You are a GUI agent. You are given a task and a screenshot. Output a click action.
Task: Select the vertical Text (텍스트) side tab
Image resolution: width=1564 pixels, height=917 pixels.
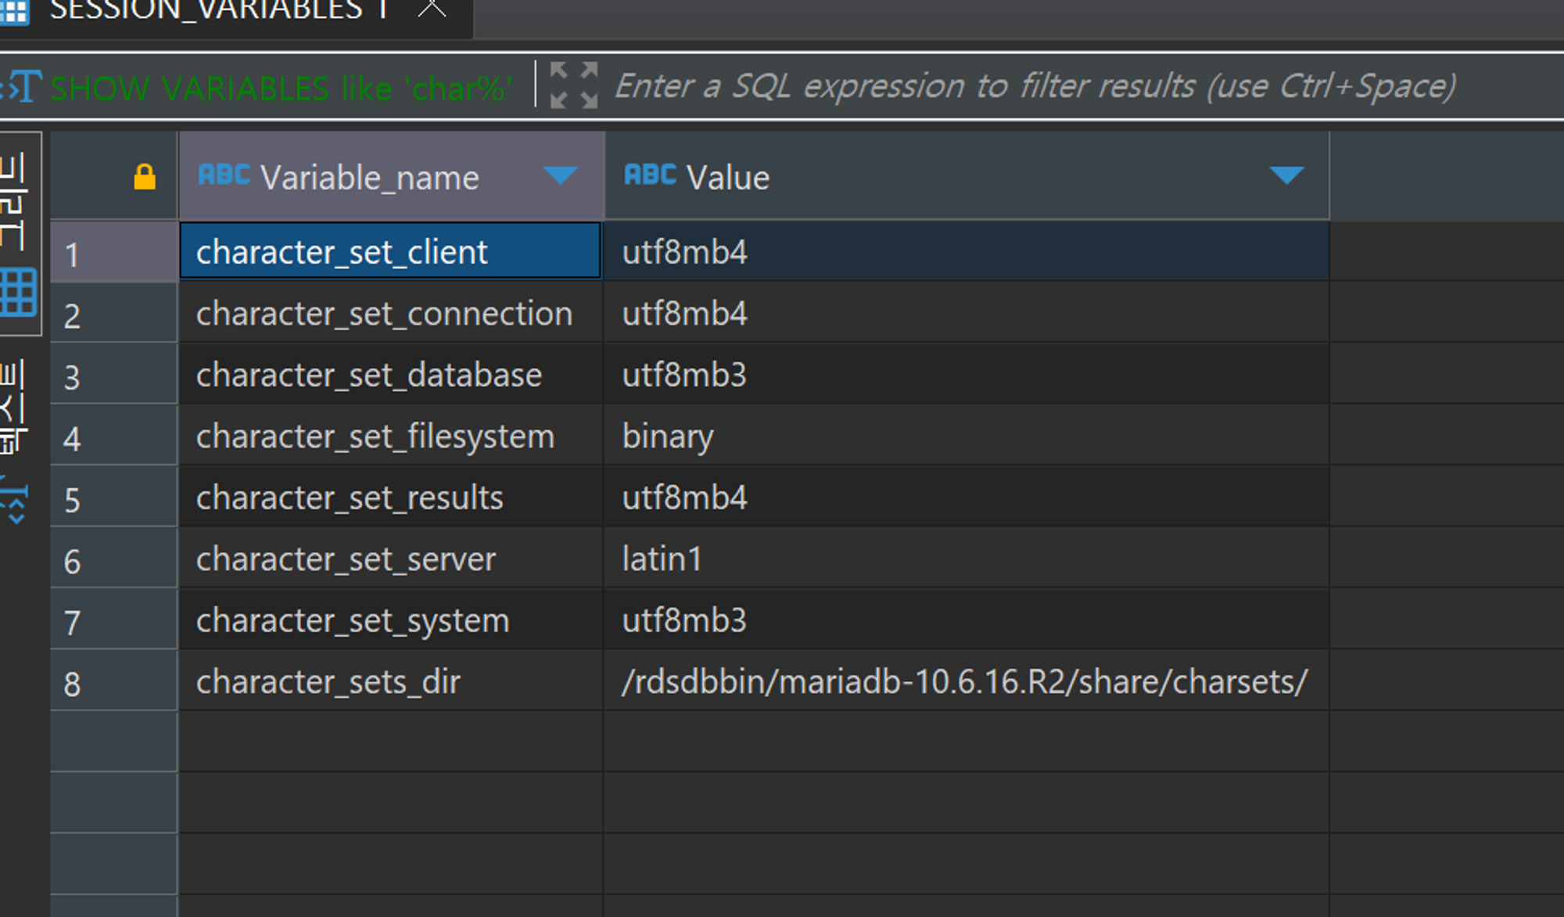14,407
